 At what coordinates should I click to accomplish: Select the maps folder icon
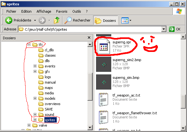pyautogui.click(x=41, y=88)
